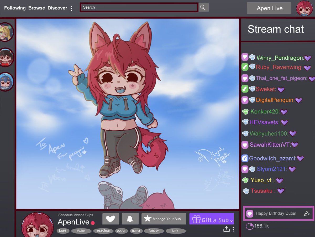Viewport: 315px width, 237px height.
Task: Click the viewer count icon next to 156.1k
Action: [x=249, y=226]
